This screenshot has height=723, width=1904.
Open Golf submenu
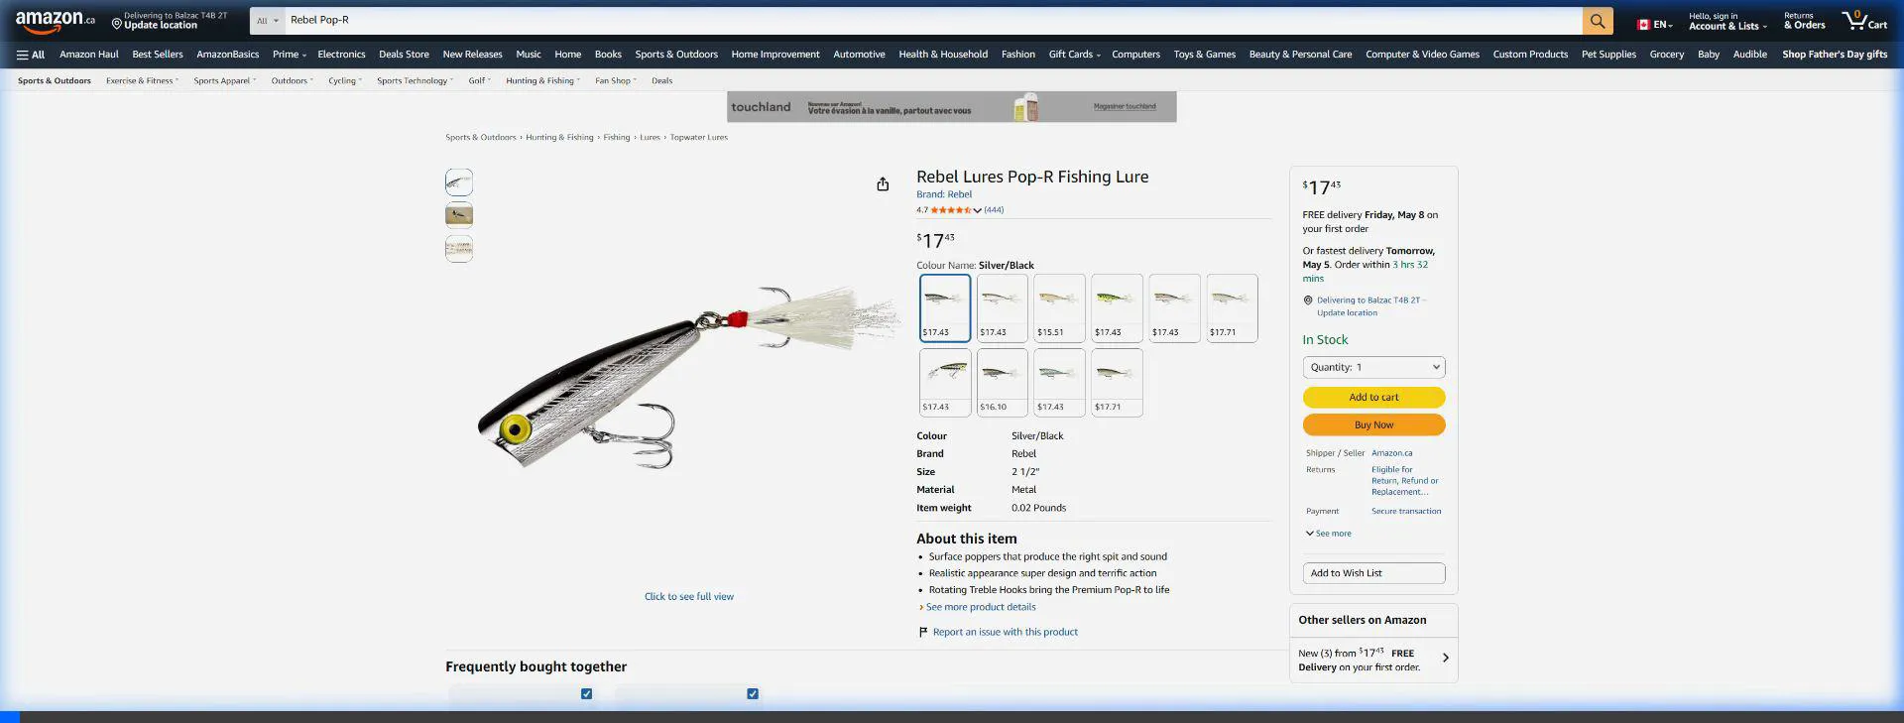click(480, 81)
